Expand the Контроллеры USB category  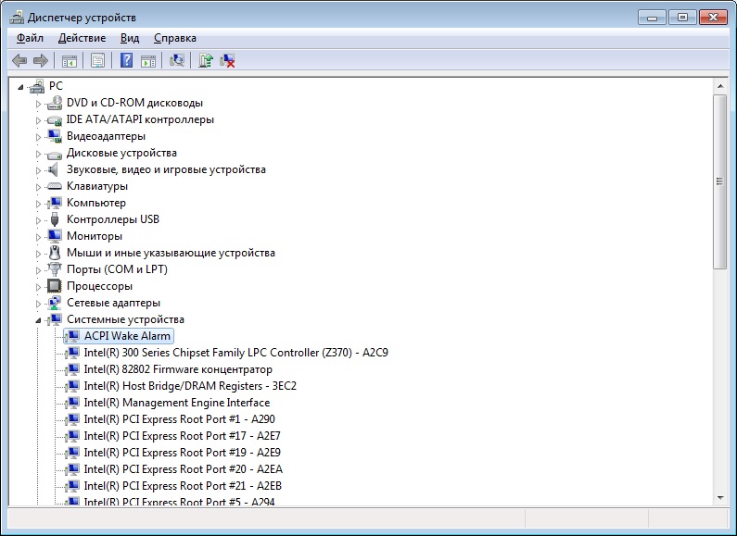(39, 219)
